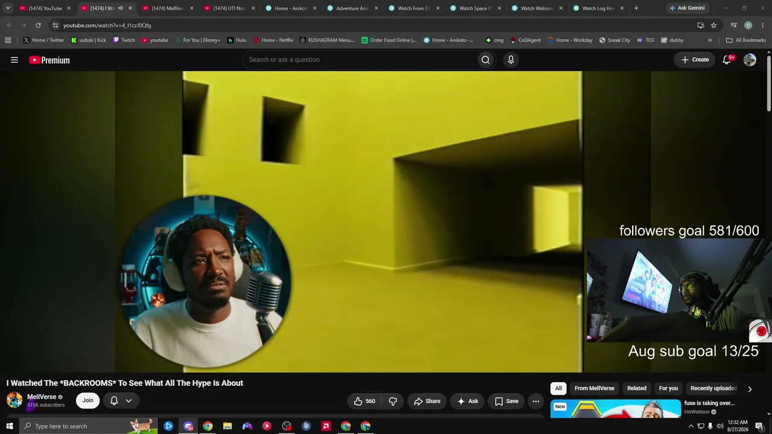The image size is (772, 434).
Task: Open the Sneak City bookmark
Action: pos(615,40)
